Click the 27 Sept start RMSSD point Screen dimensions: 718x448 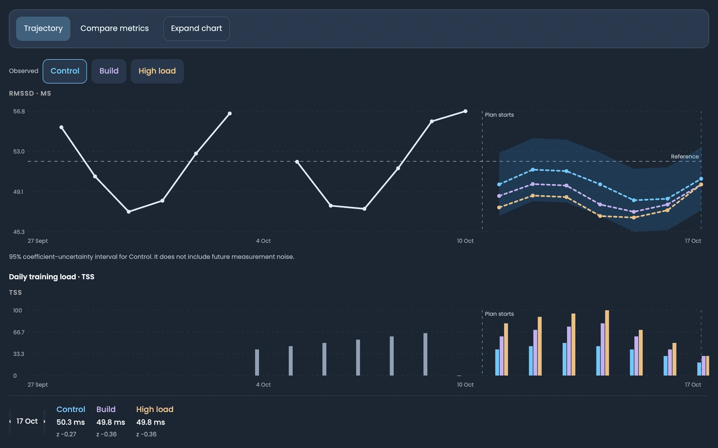(61, 127)
